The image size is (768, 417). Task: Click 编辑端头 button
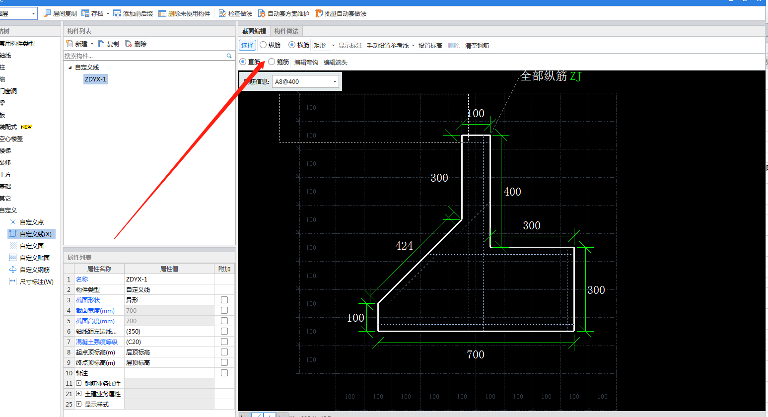tap(336, 62)
